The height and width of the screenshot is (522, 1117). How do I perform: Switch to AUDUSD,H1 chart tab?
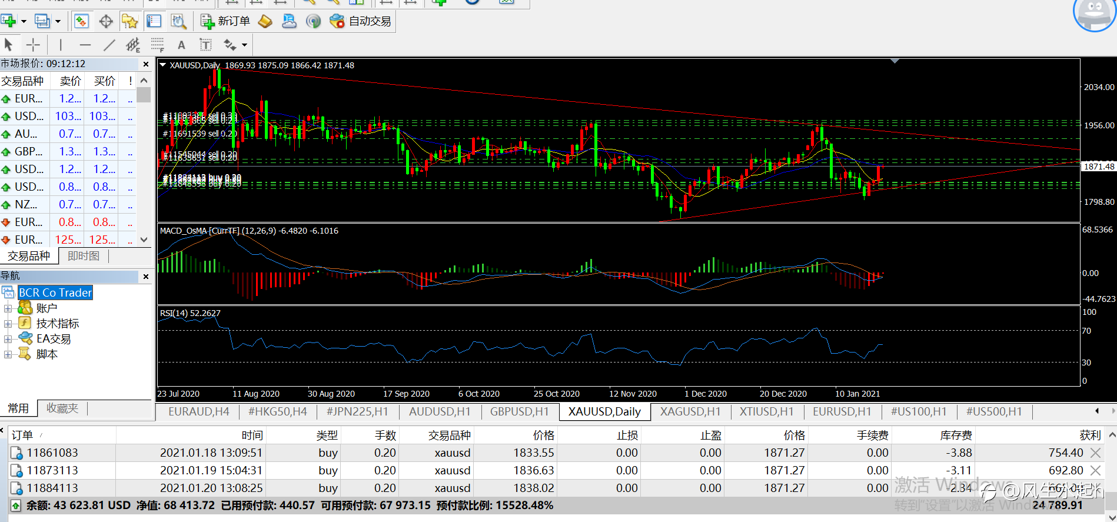[x=440, y=412]
